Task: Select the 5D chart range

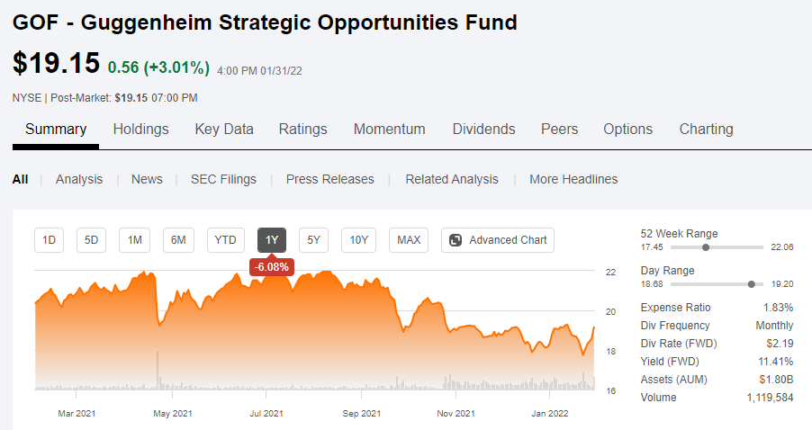Action: point(91,240)
